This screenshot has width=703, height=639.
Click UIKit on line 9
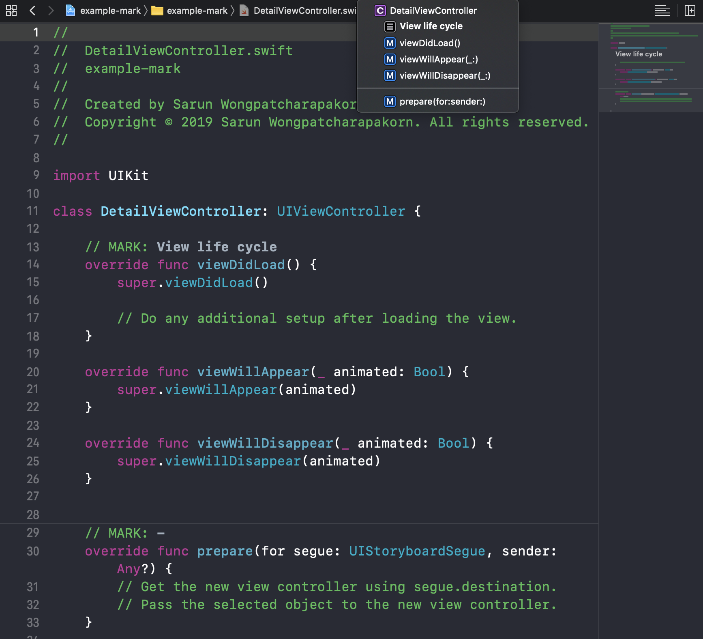(128, 176)
